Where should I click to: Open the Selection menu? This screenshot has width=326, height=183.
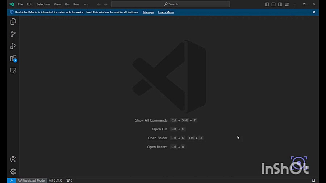pos(43,4)
